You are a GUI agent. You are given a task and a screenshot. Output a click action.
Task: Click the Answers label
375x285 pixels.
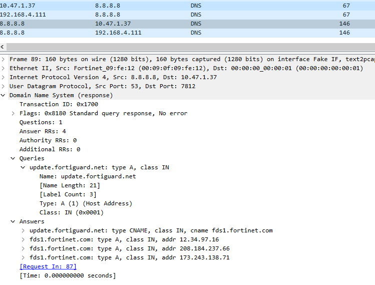pyautogui.click(x=32, y=221)
